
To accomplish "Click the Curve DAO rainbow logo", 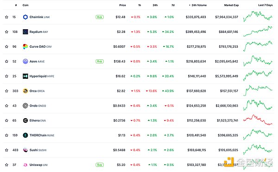I will (x=25, y=46).
